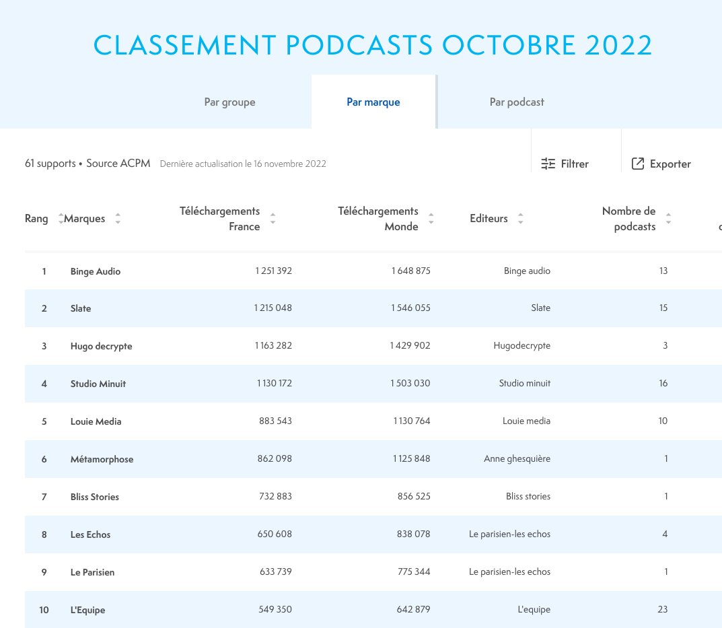Click podcast count 23 for L'Equipe

pos(663,610)
